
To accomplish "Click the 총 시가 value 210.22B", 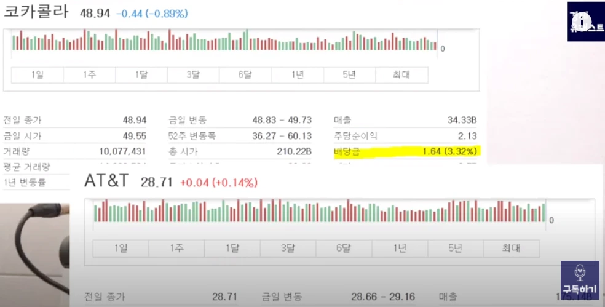I will [x=294, y=151].
